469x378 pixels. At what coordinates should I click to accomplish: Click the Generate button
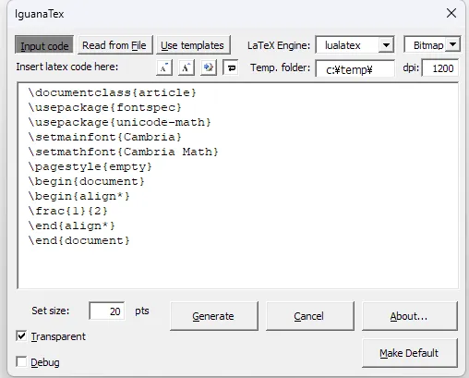coord(213,316)
